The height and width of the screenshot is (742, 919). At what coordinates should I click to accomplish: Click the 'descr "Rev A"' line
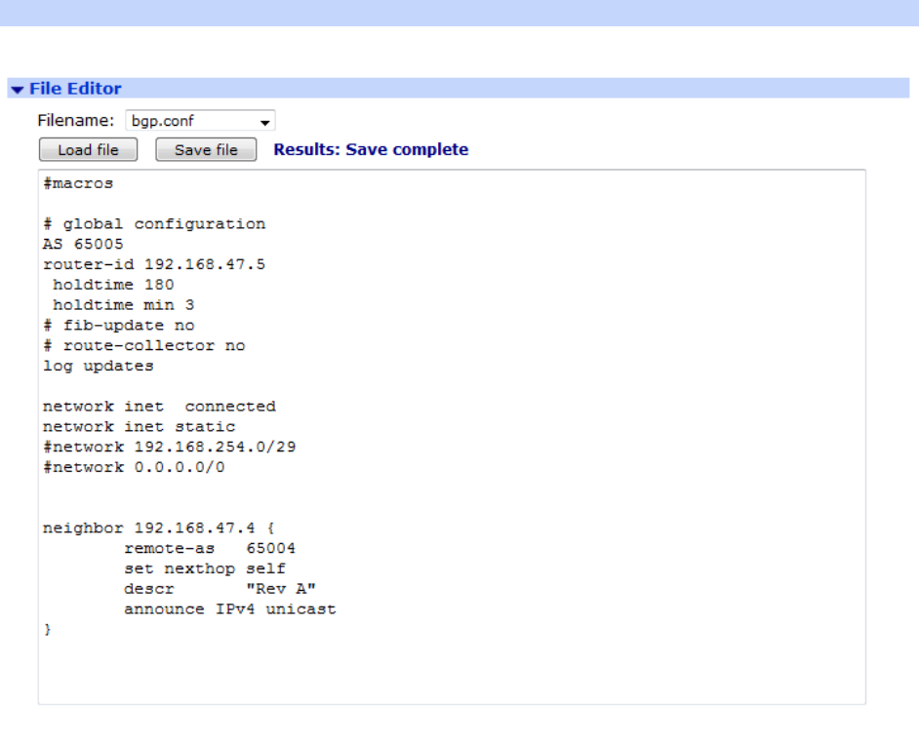pyautogui.click(x=220, y=589)
